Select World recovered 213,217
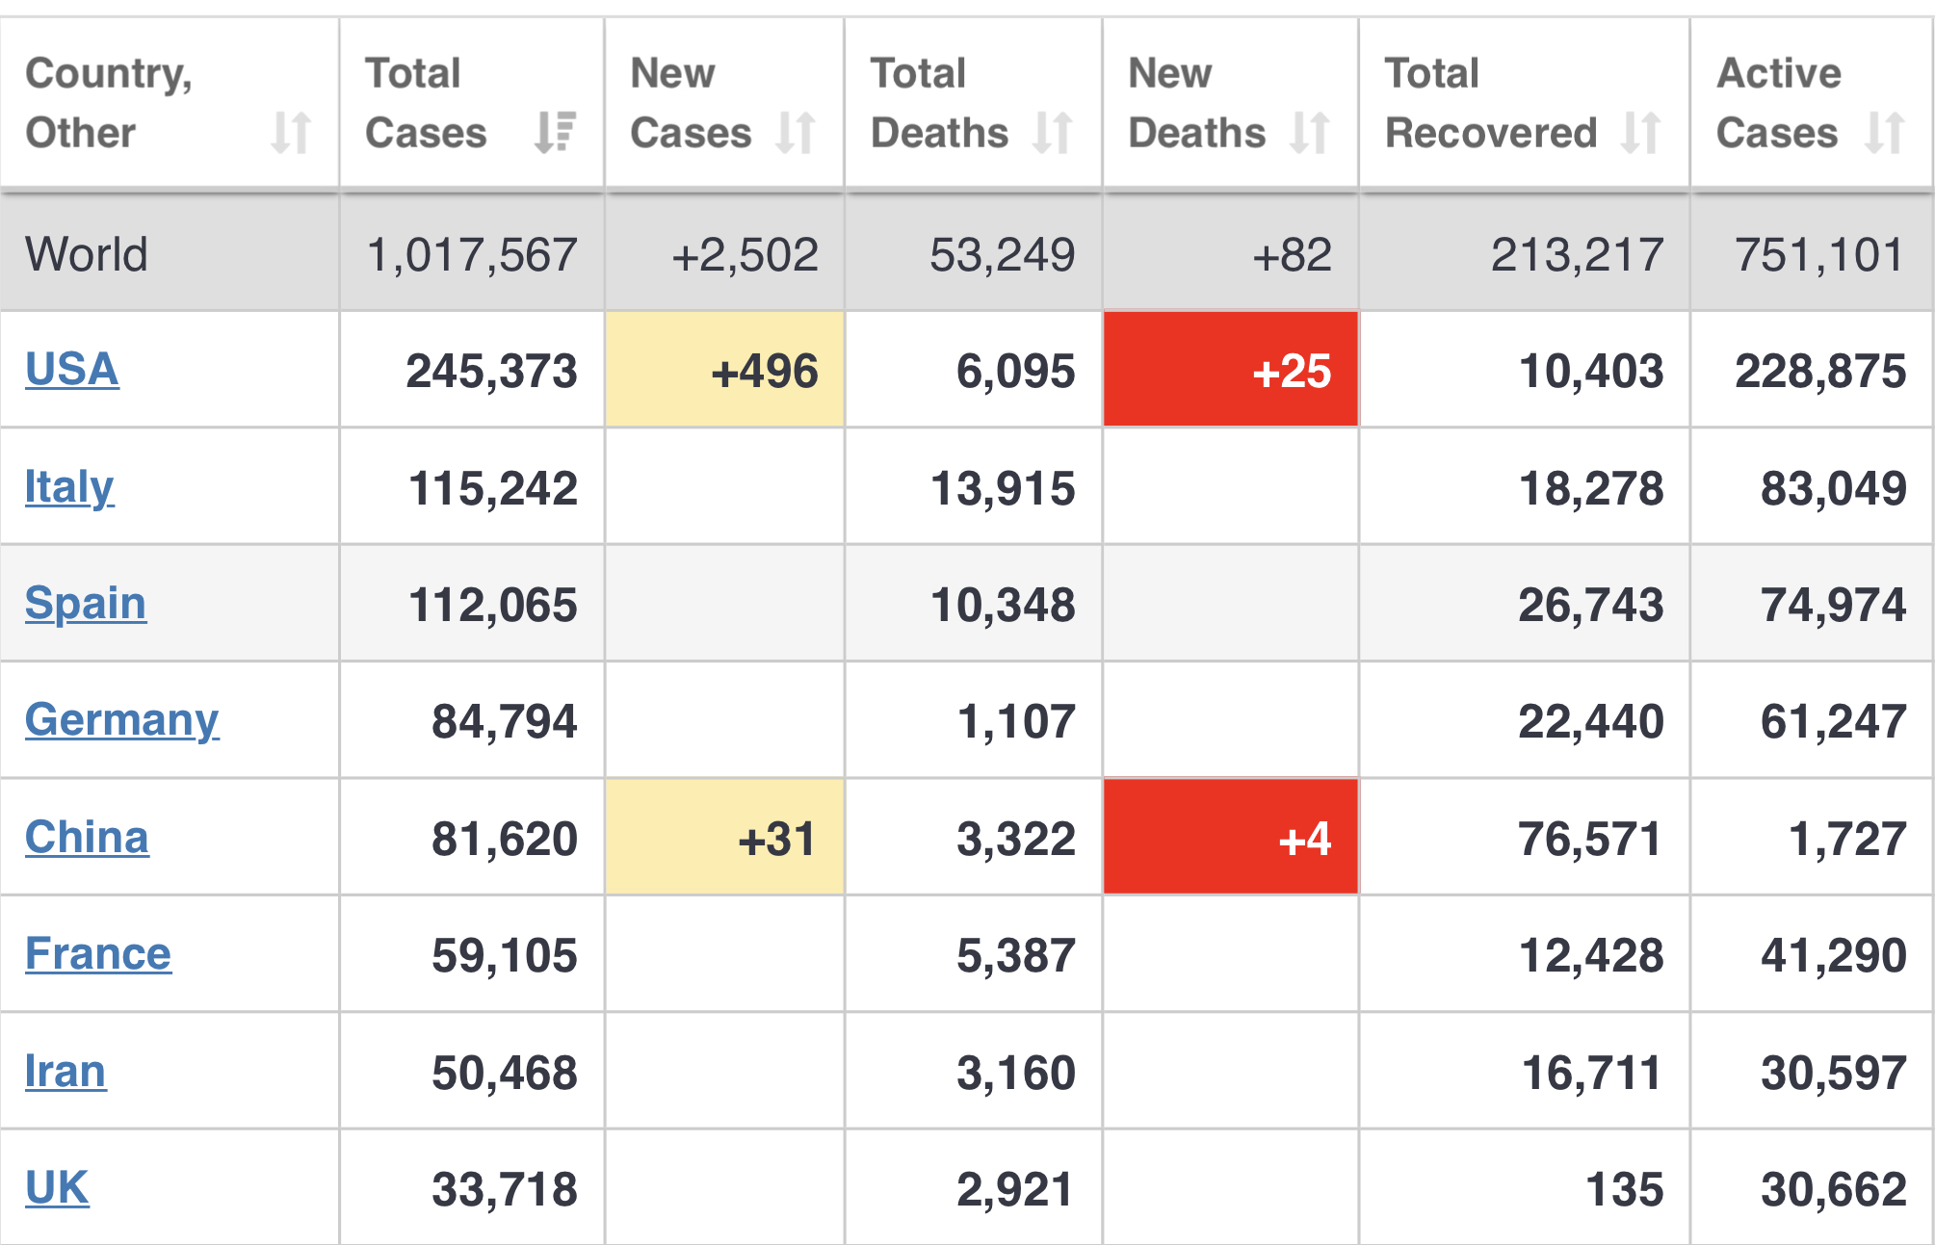Image resolution: width=1935 pixels, height=1245 pixels. click(1578, 255)
